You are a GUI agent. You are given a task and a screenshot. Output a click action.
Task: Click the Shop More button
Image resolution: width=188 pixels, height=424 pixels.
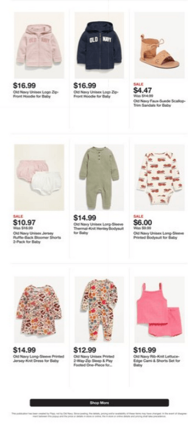tap(99, 403)
